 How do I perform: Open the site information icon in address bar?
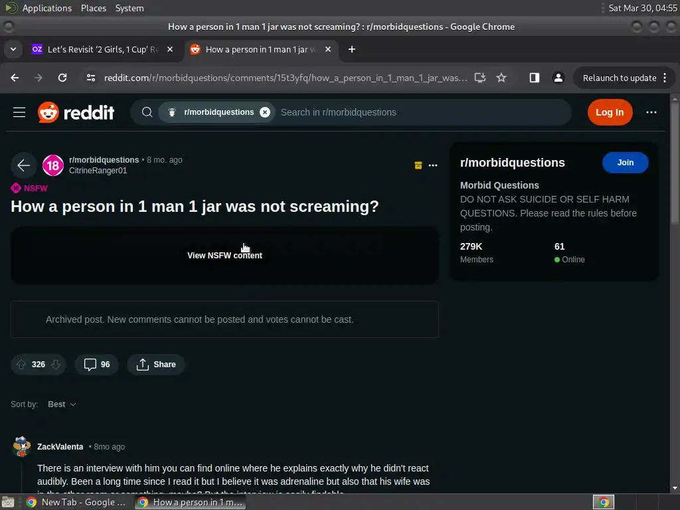pos(90,78)
